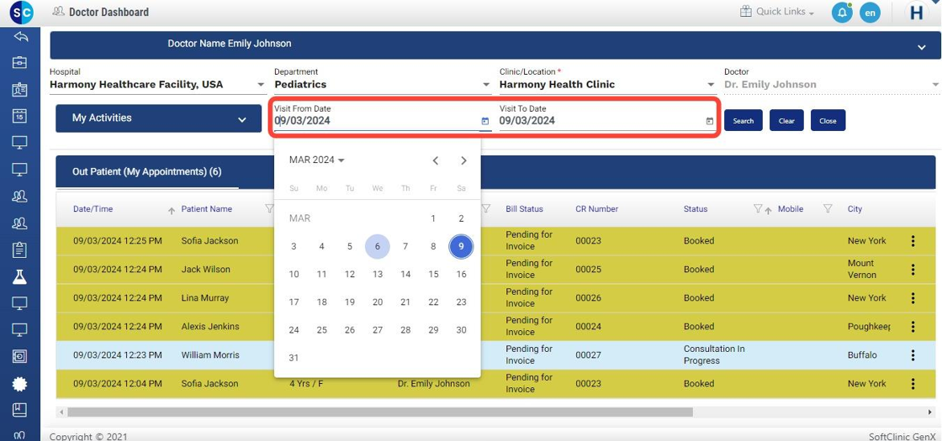Open the ID card icon in sidebar

click(x=20, y=89)
